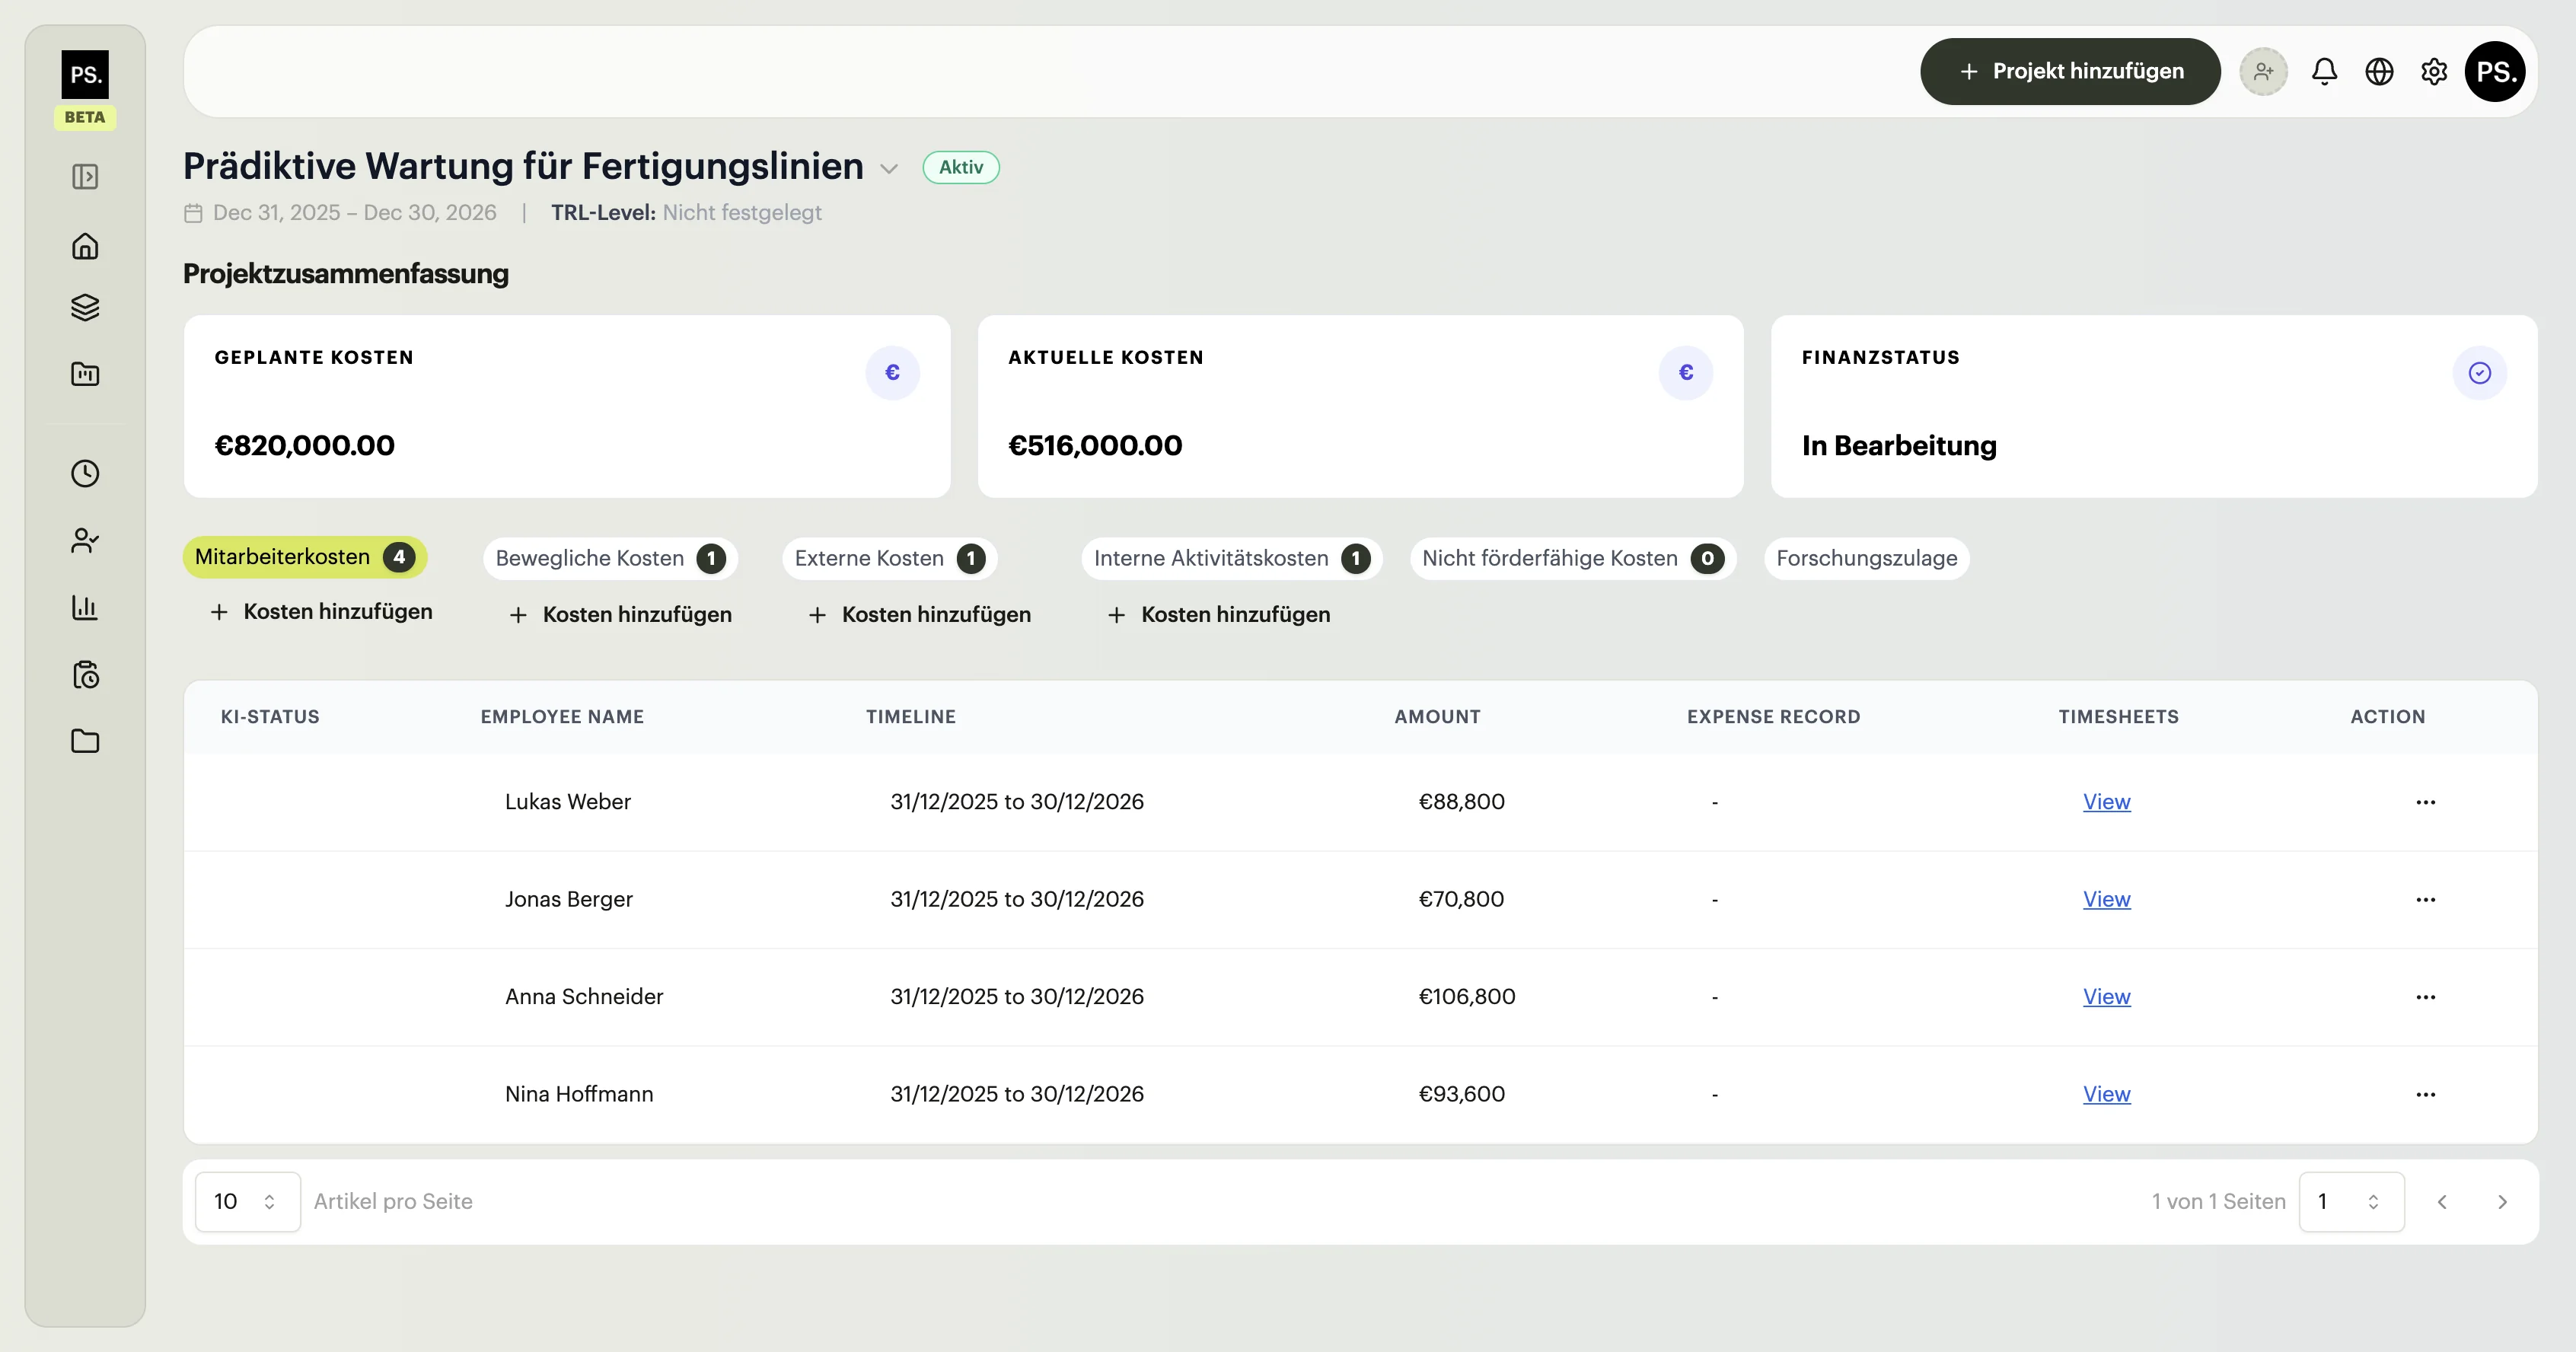The image size is (2576, 1352).
Task: Switch to Bewegliche Kosten tab
Action: pos(610,558)
